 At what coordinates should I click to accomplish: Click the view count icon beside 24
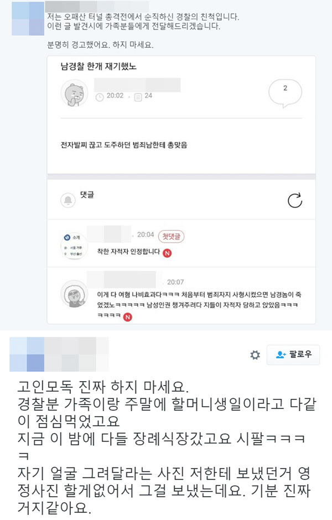click(x=138, y=97)
